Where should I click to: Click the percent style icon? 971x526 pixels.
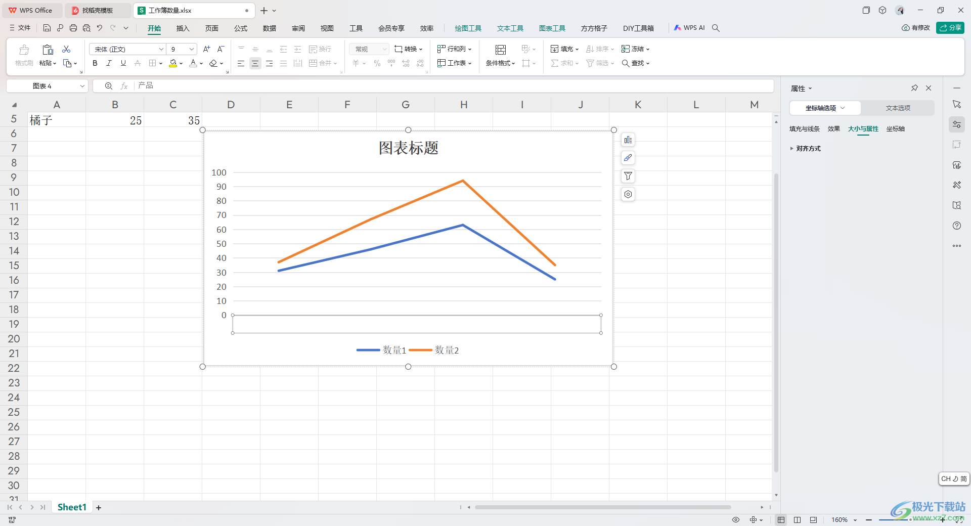pyautogui.click(x=377, y=63)
